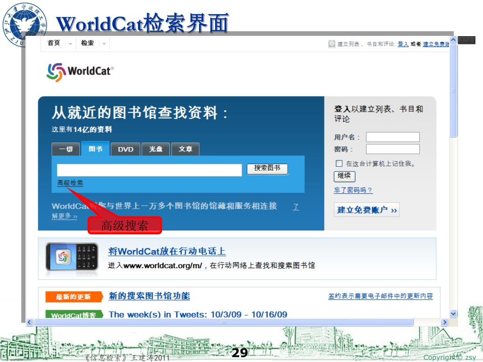This screenshot has width=483, height=362.
Task: Click the 了解更多 link
Action: pos(64,216)
